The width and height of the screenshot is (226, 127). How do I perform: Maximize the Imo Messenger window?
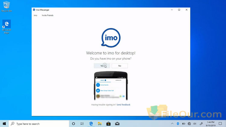click(x=179, y=10)
